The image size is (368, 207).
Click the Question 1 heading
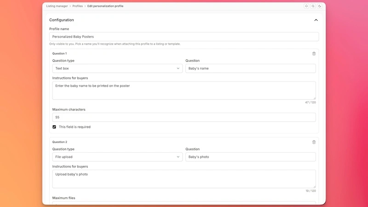pyautogui.click(x=59, y=53)
